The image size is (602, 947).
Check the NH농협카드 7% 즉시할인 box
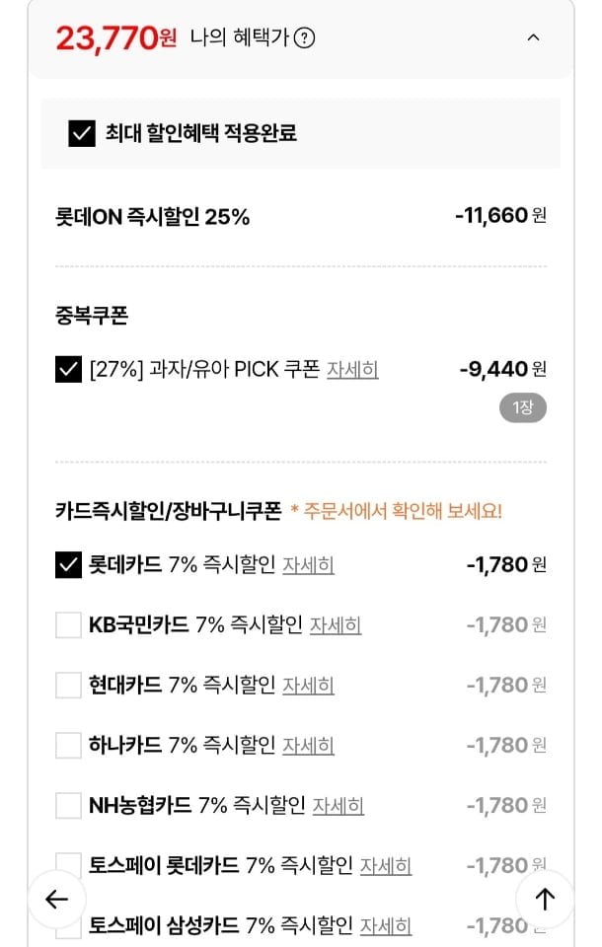[68, 806]
